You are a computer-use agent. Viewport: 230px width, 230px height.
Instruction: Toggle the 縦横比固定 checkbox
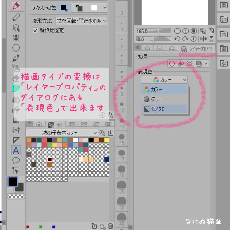[x=35, y=30]
